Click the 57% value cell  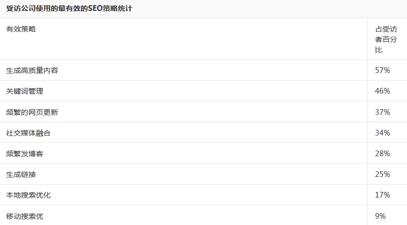point(382,70)
